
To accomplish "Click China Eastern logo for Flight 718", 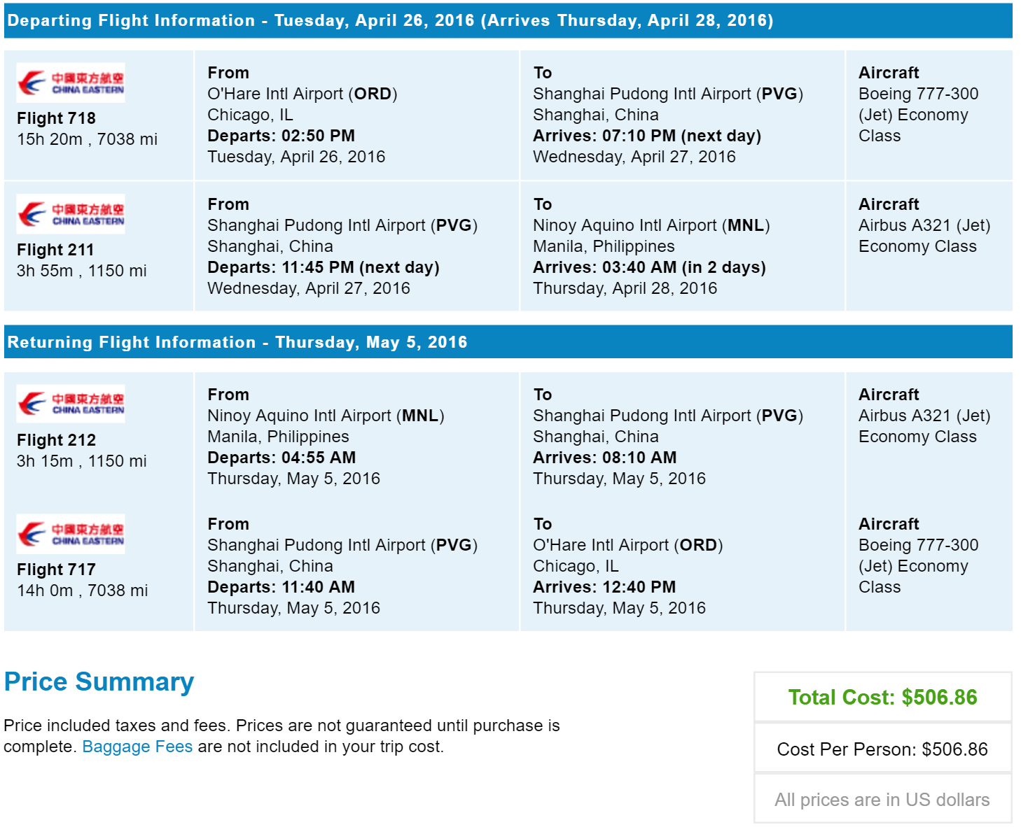I will click(71, 83).
